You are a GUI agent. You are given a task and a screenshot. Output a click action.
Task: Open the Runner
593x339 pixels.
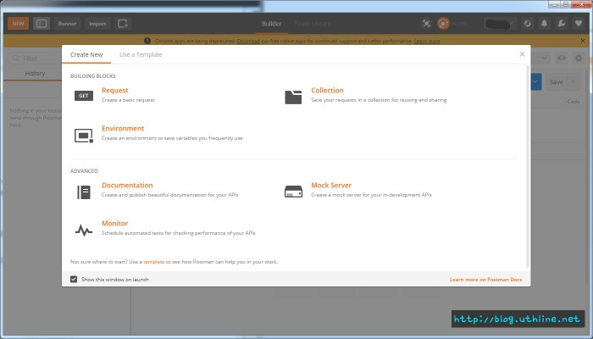click(67, 24)
